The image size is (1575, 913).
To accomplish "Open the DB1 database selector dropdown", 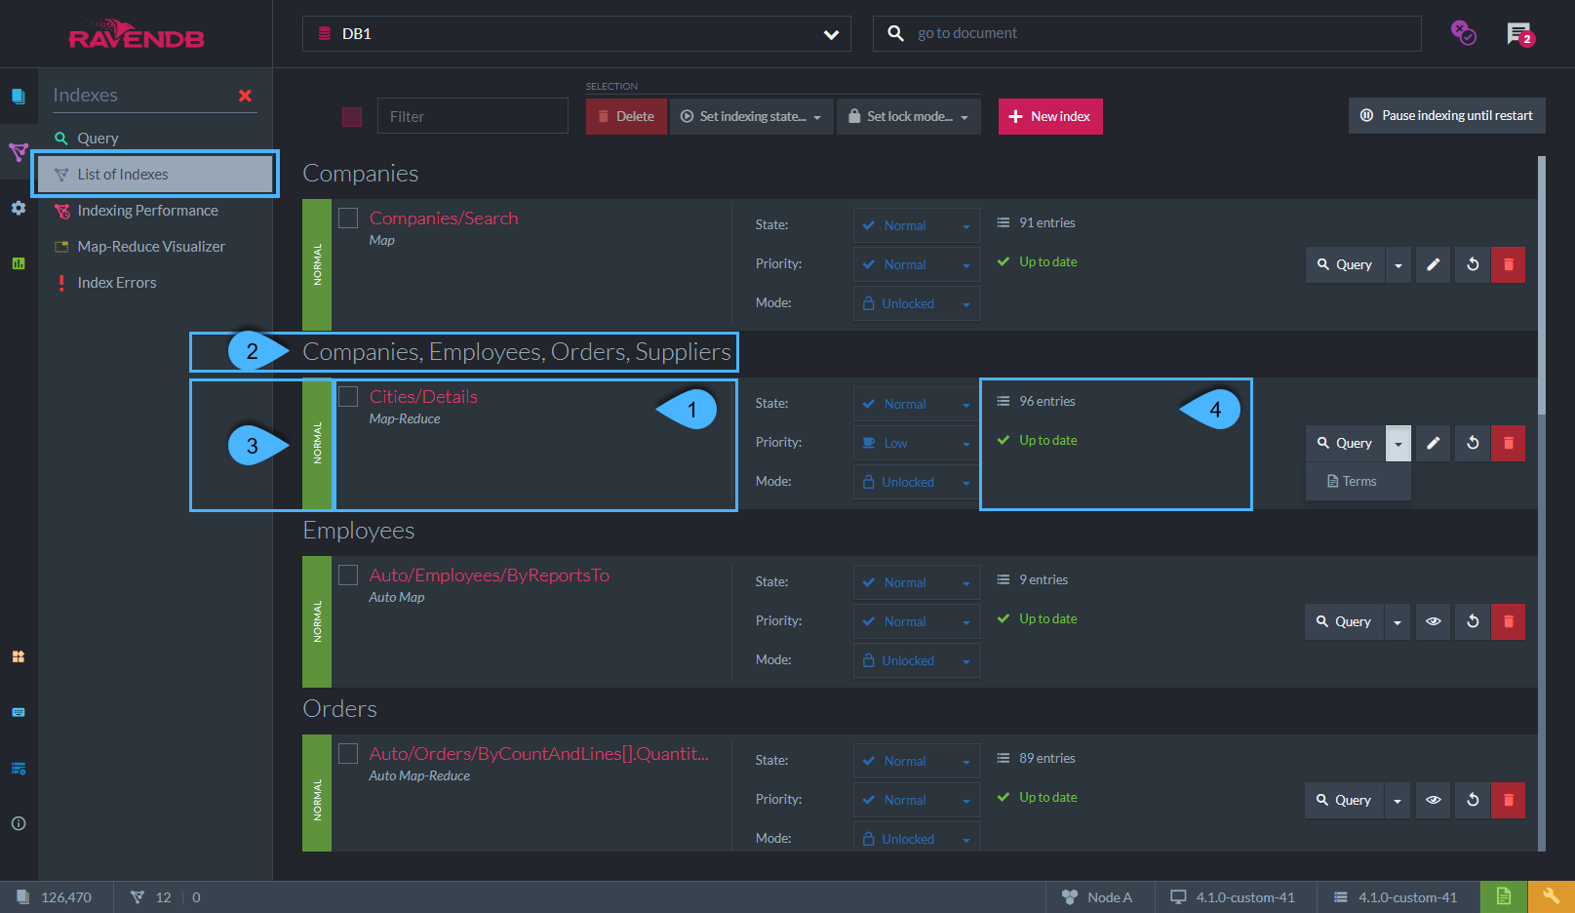I will (x=576, y=33).
